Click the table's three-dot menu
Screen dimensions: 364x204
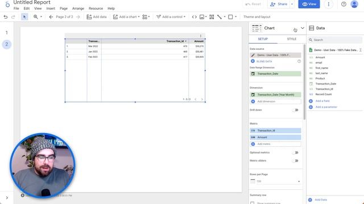[x=201, y=36]
